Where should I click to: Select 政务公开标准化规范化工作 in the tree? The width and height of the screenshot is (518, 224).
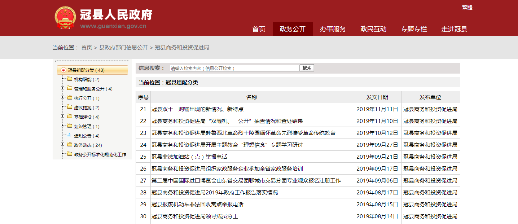coord(100,154)
